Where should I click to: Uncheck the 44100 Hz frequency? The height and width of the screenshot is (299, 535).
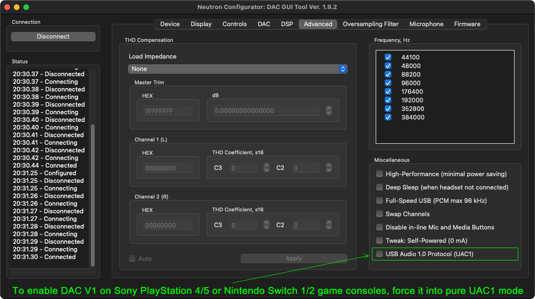click(388, 57)
